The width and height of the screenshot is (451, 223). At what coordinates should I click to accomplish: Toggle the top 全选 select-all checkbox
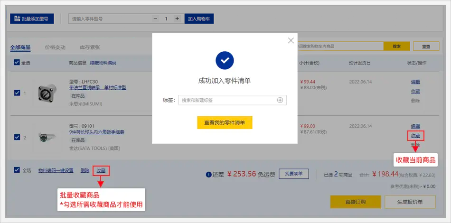pos(17,63)
